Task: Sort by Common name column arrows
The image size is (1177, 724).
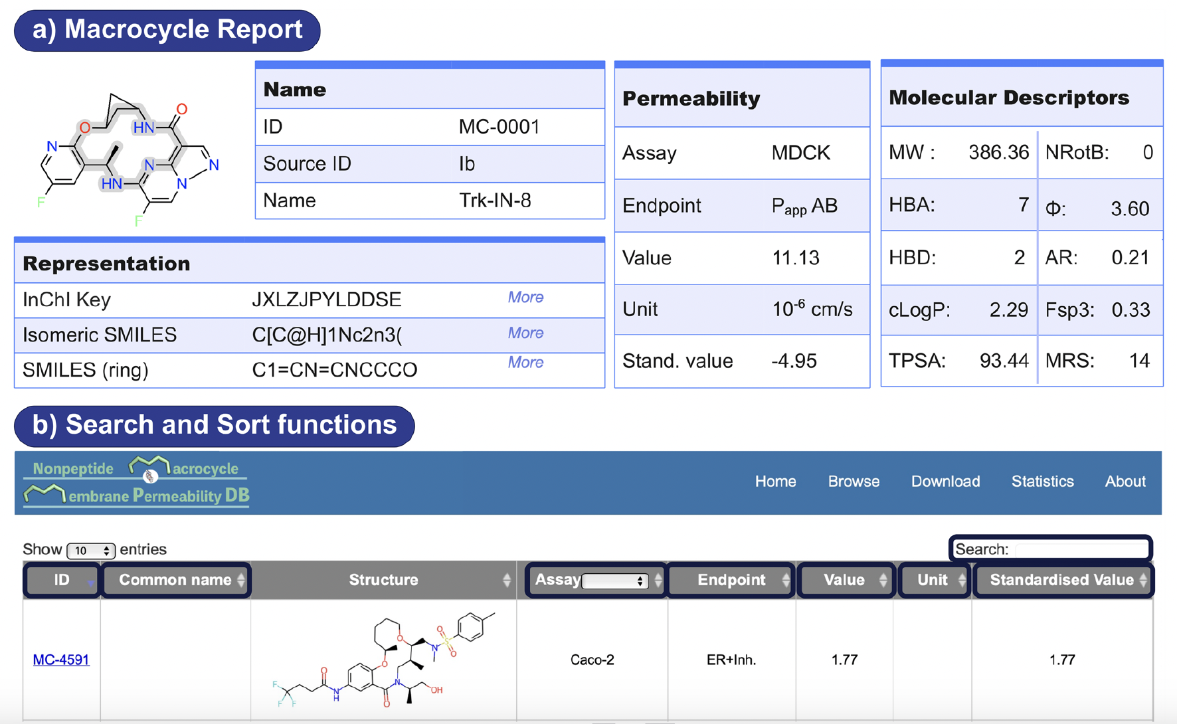Action: pyautogui.click(x=241, y=581)
